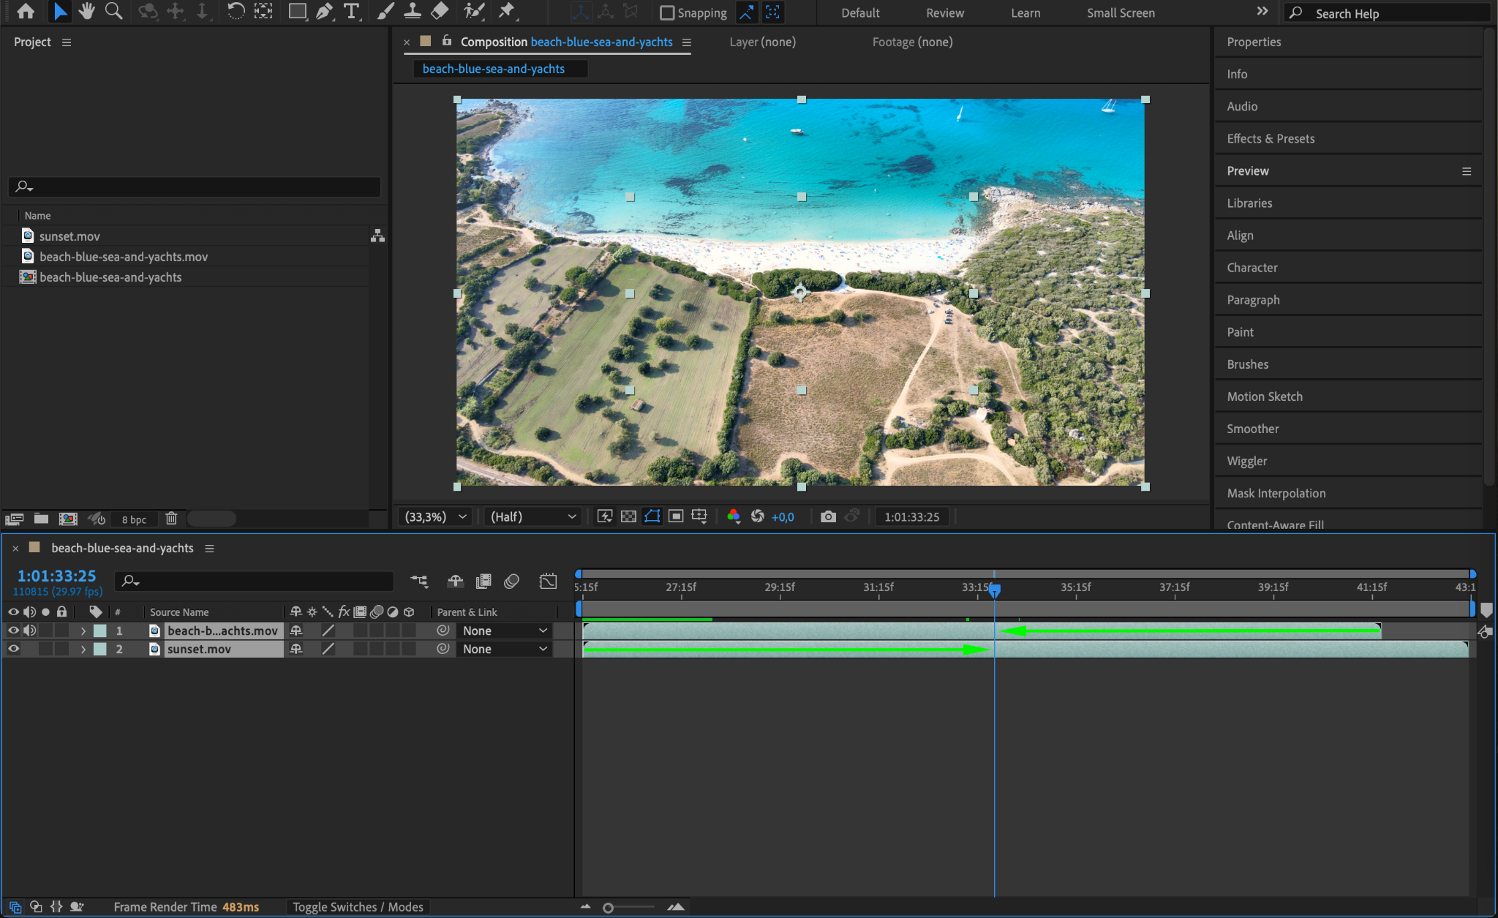Click the Take Snapshot camera icon

click(x=828, y=516)
